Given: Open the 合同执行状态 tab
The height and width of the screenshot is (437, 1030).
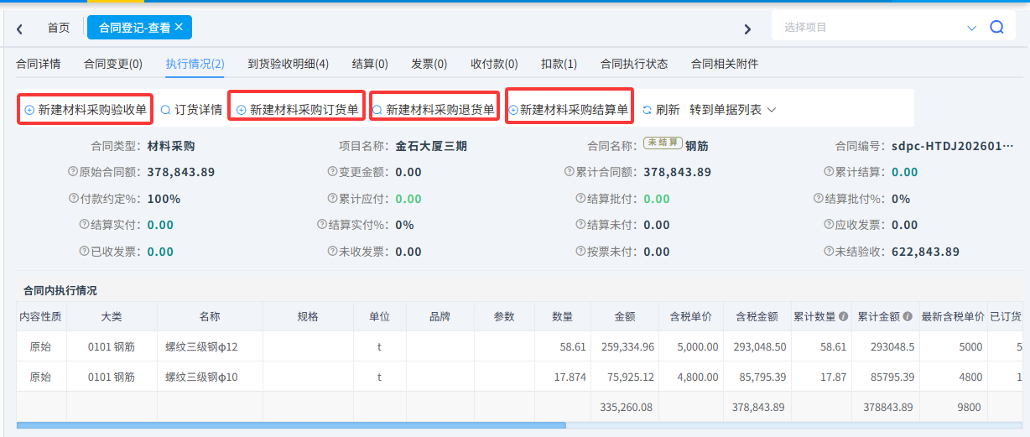Looking at the screenshot, I should [x=633, y=64].
